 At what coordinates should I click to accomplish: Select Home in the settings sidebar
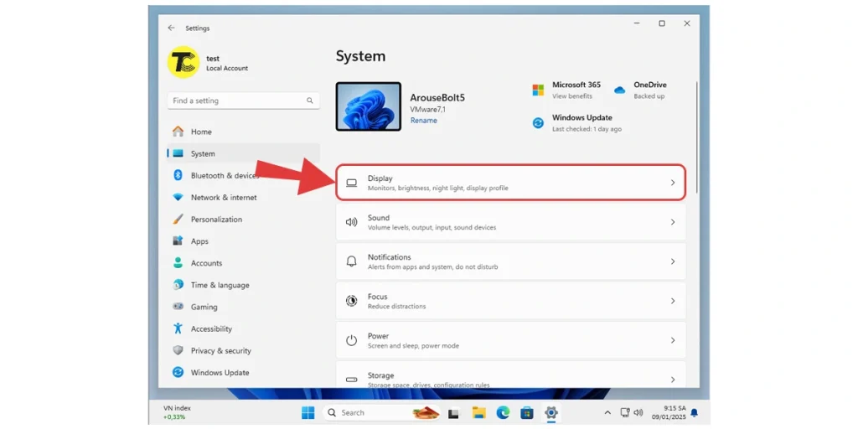[x=201, y=132]
